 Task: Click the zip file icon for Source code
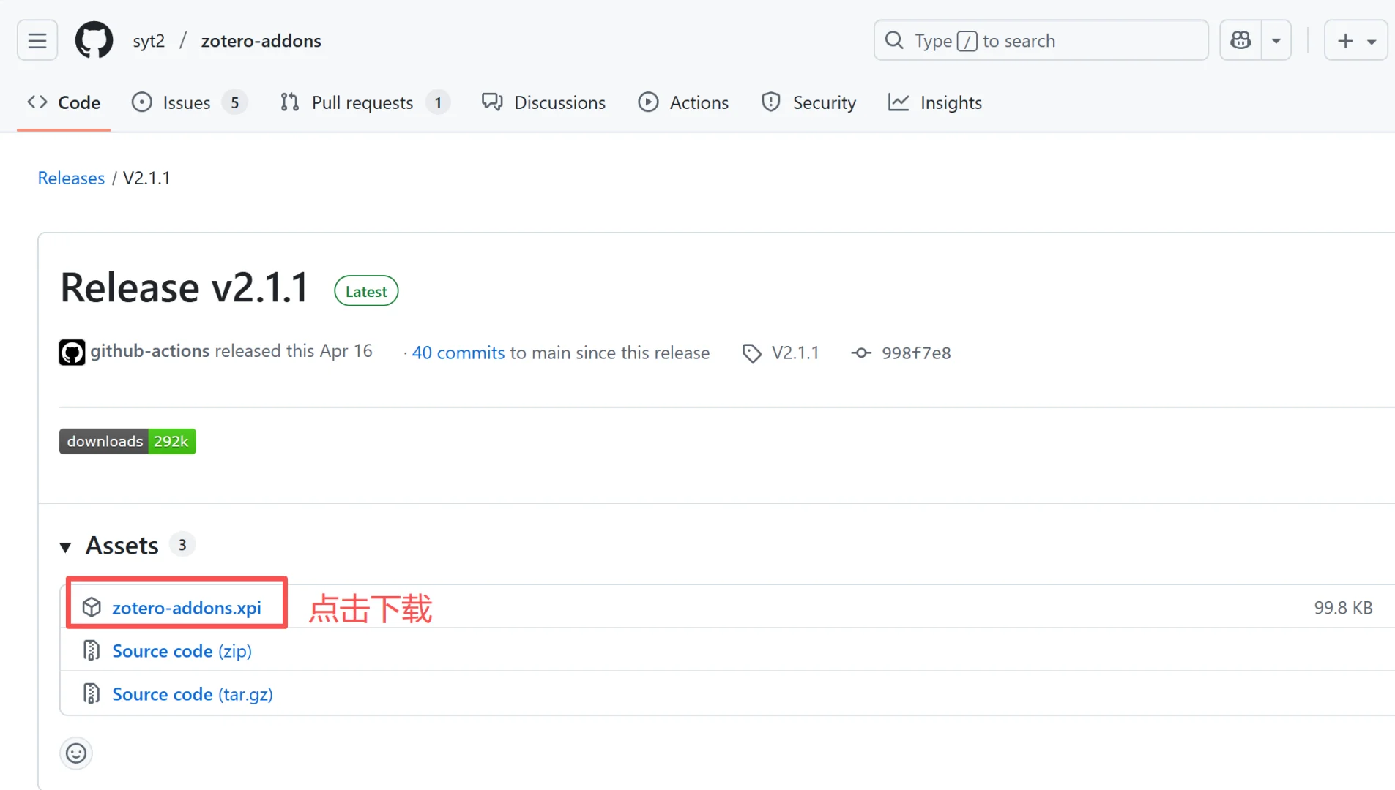[x=91, y=650]
